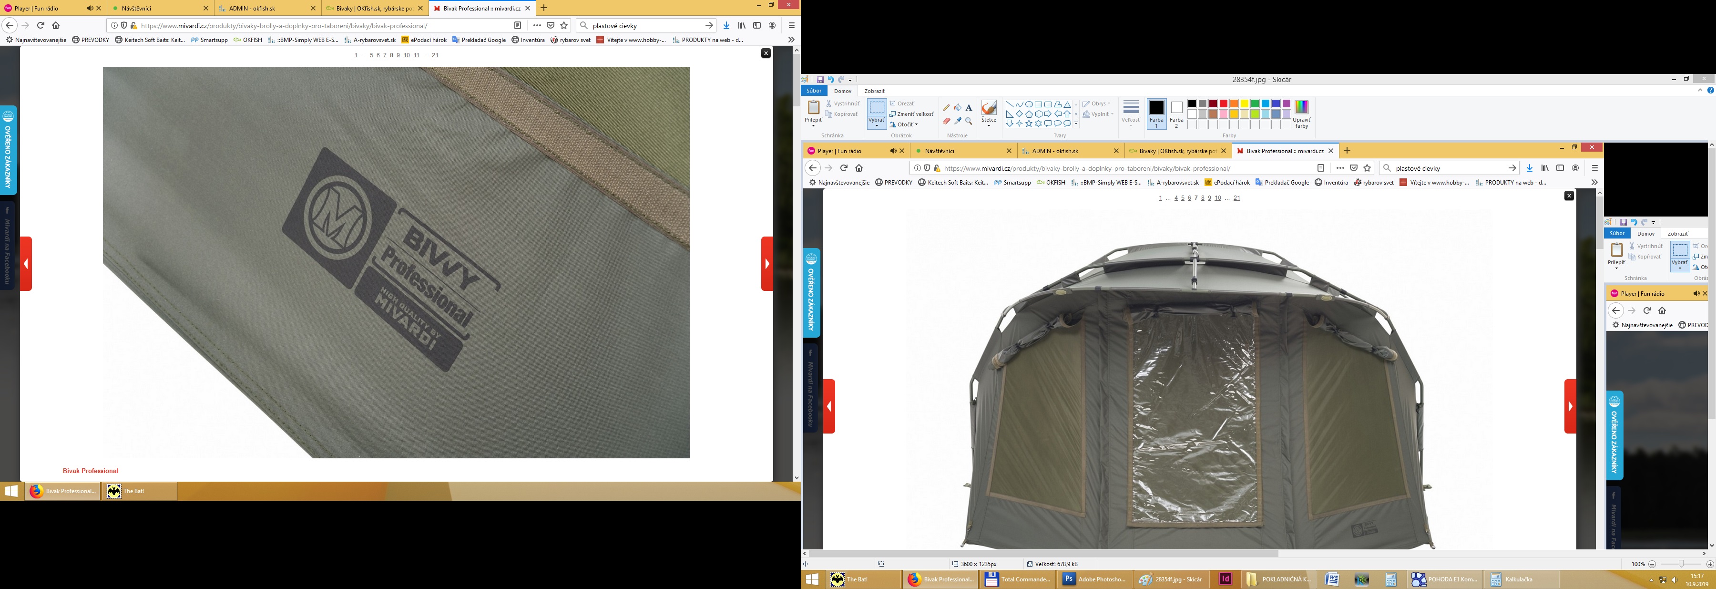Toggle reader view in left Firefox address bar
Viewport: 1716px width, 589px height.
click(x=518, y=25)
